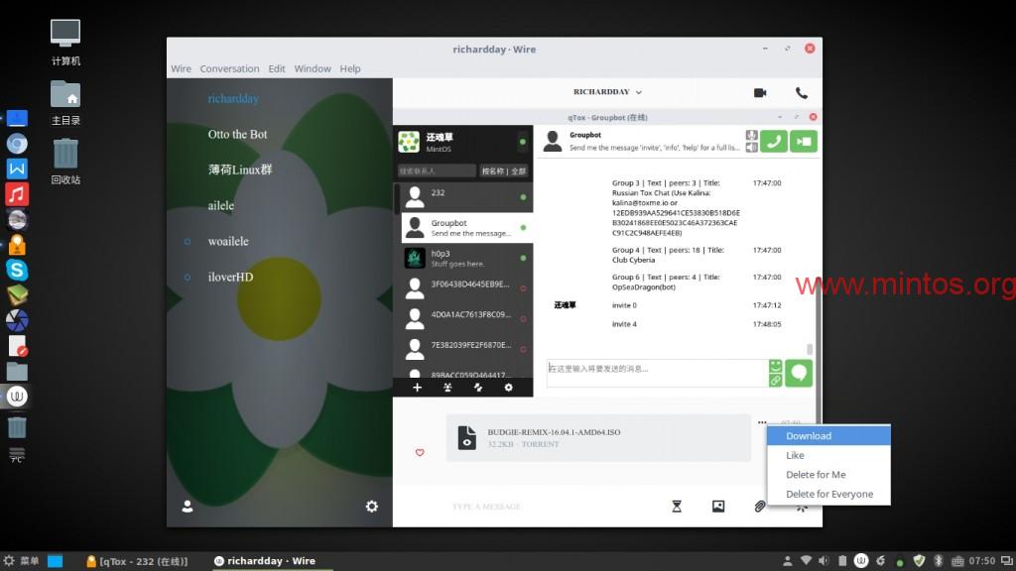Choose Delete for Me option

pos(828,475)
